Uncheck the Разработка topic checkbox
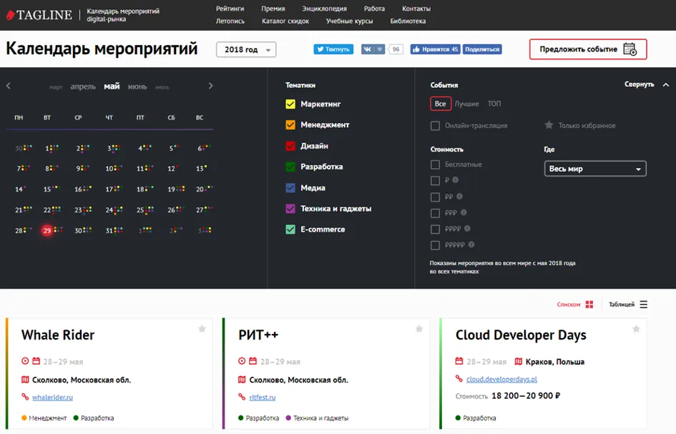The image size is (676, 434). pos(290,167)
